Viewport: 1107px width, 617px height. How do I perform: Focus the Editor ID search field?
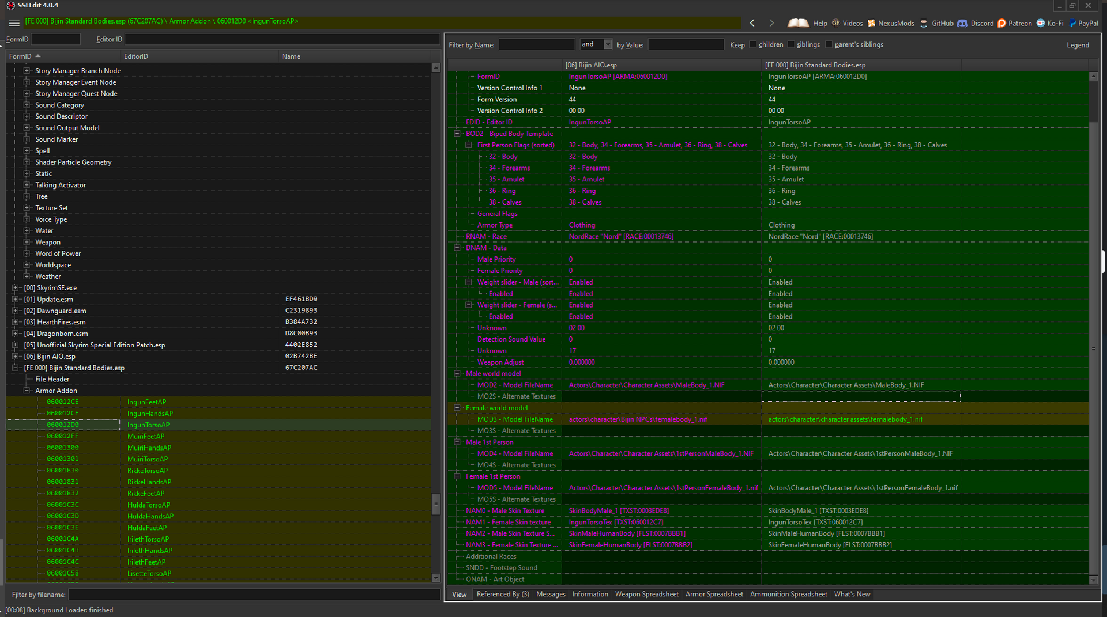[x=283, y=39]
